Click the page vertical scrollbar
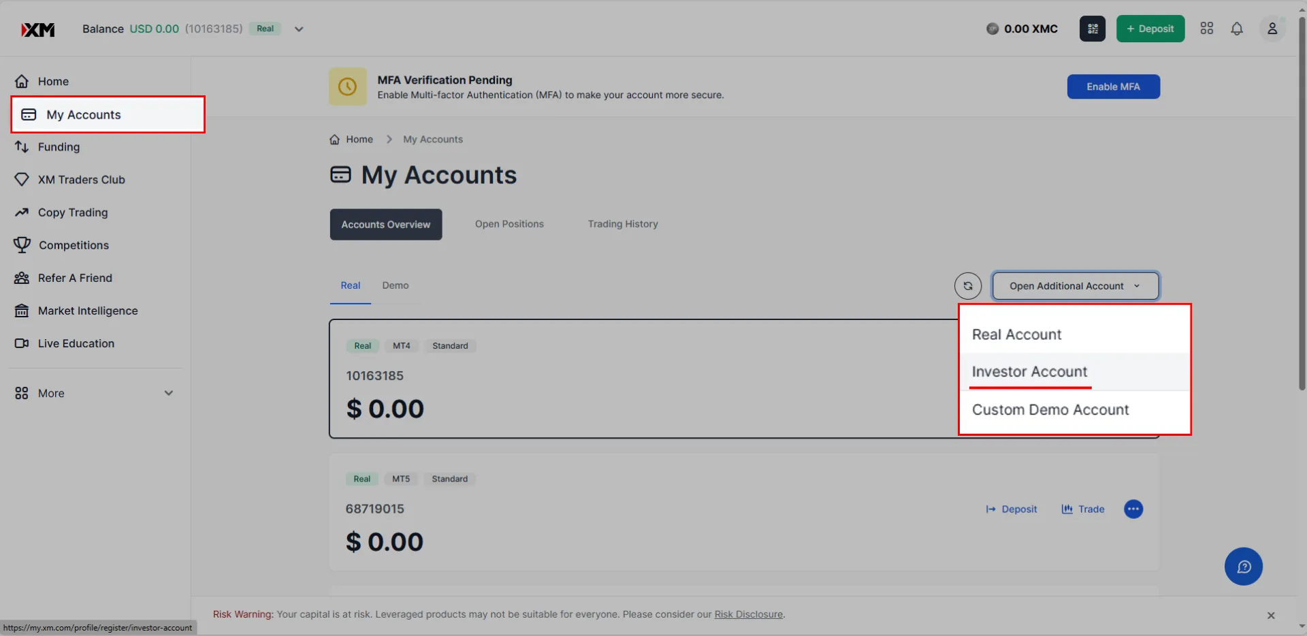Image resolution: width=1307 pixels, height=636 pixels. 1302,204
